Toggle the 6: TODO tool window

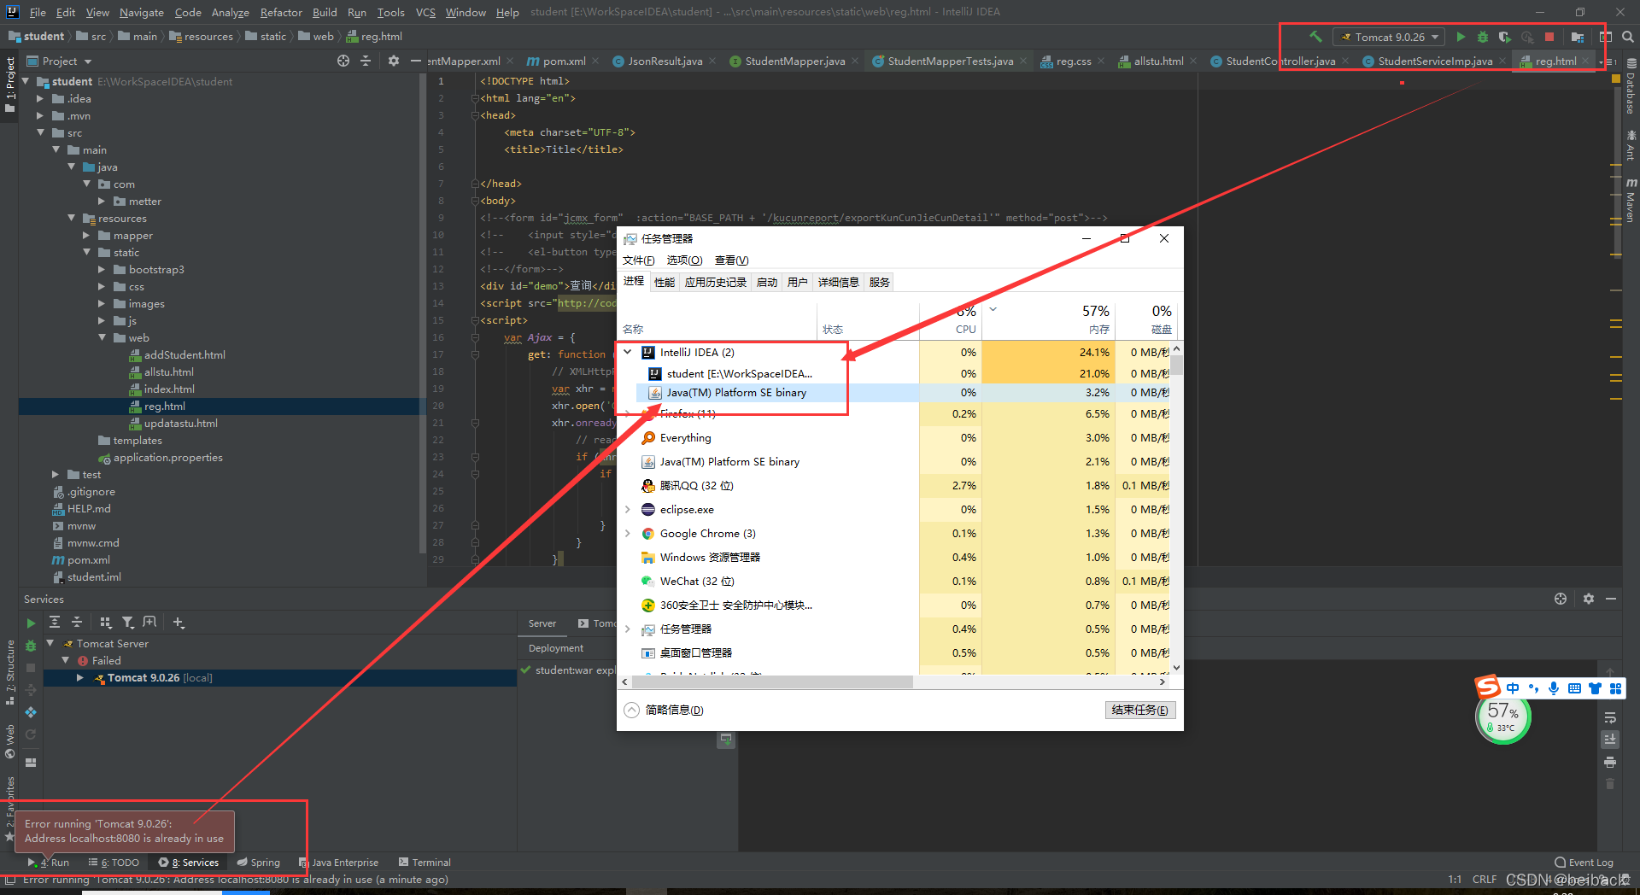tap(114, 863)
